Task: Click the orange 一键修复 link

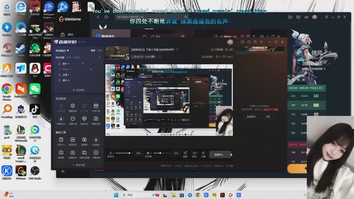Action: (x=266, y=109)
